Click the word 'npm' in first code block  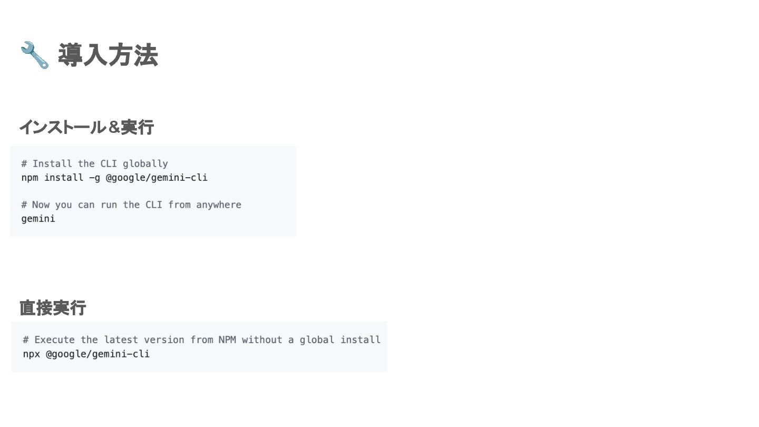[x=30, y=178]
